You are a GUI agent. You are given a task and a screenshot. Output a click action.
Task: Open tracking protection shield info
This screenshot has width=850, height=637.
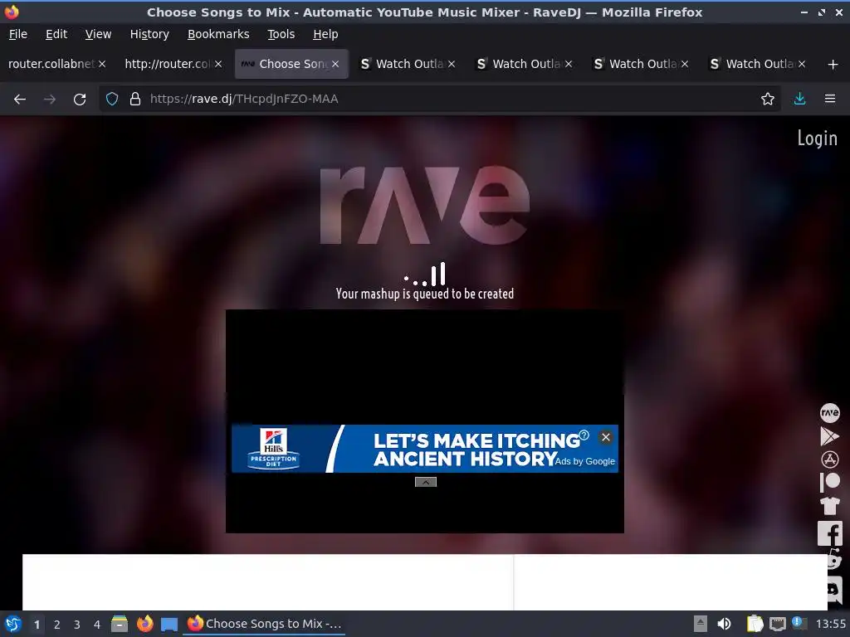coord(112,100)
